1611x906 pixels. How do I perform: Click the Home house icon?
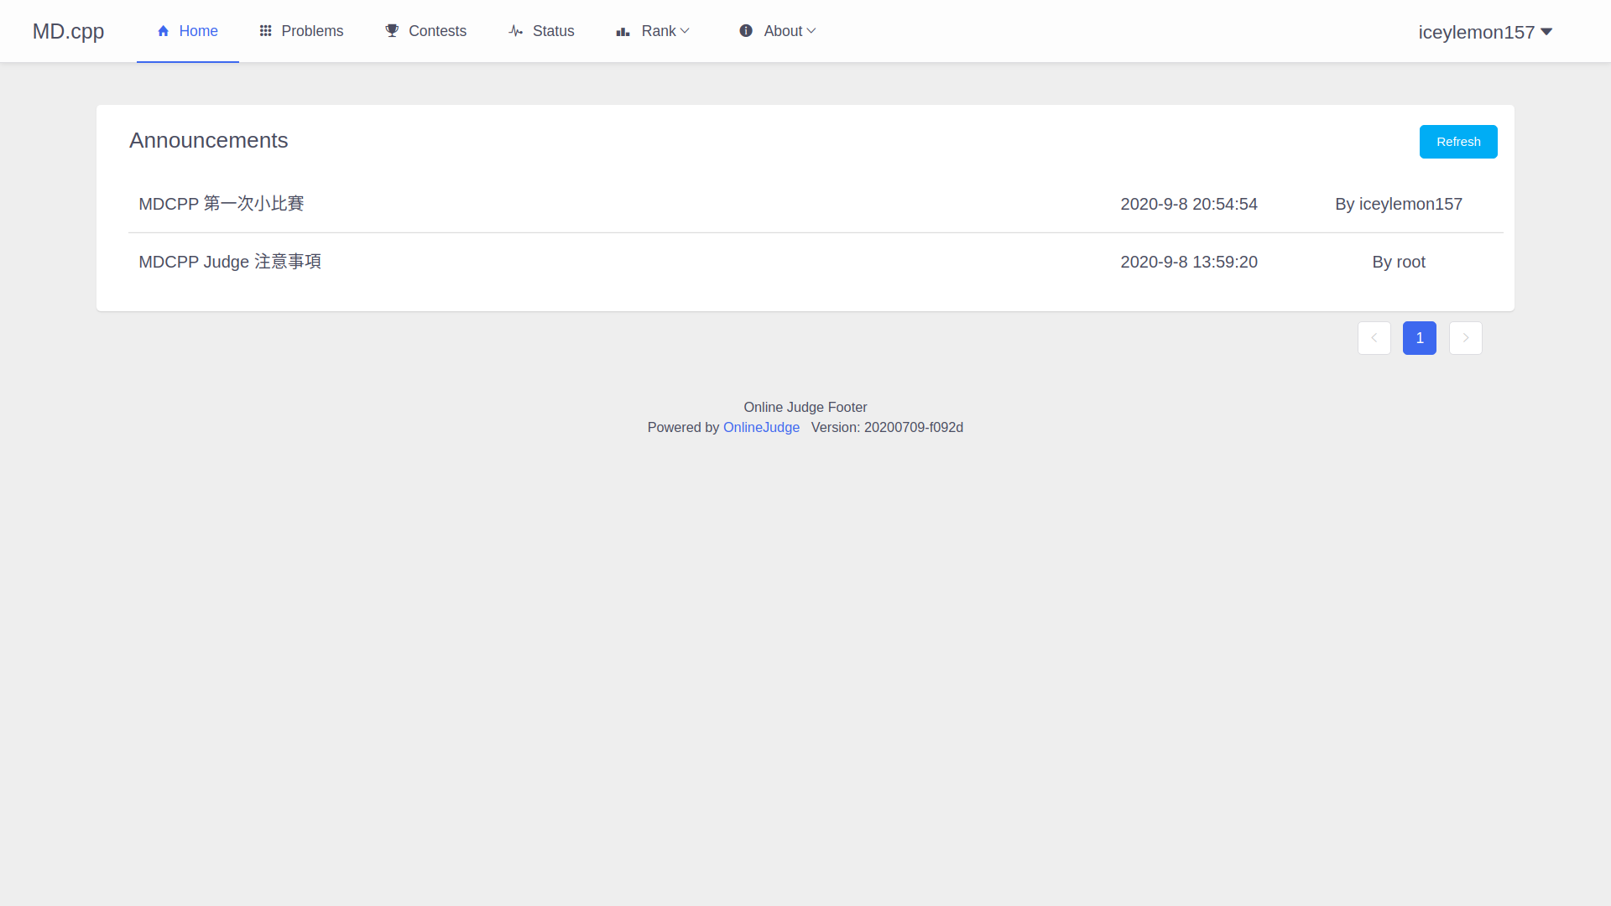pos(164,31)
